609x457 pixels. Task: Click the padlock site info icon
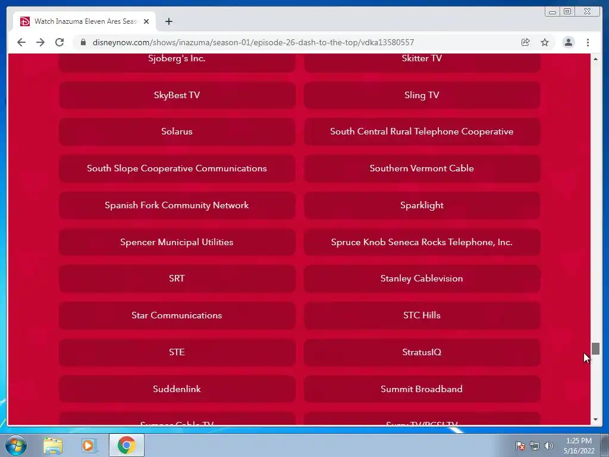point(83,42)
